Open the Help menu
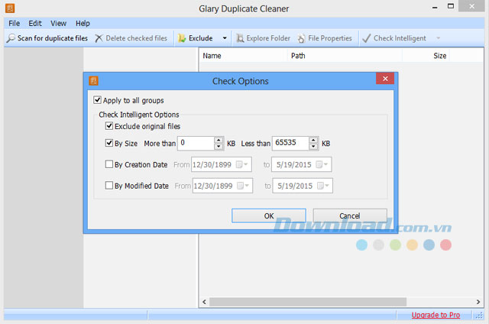 [83, 24]
